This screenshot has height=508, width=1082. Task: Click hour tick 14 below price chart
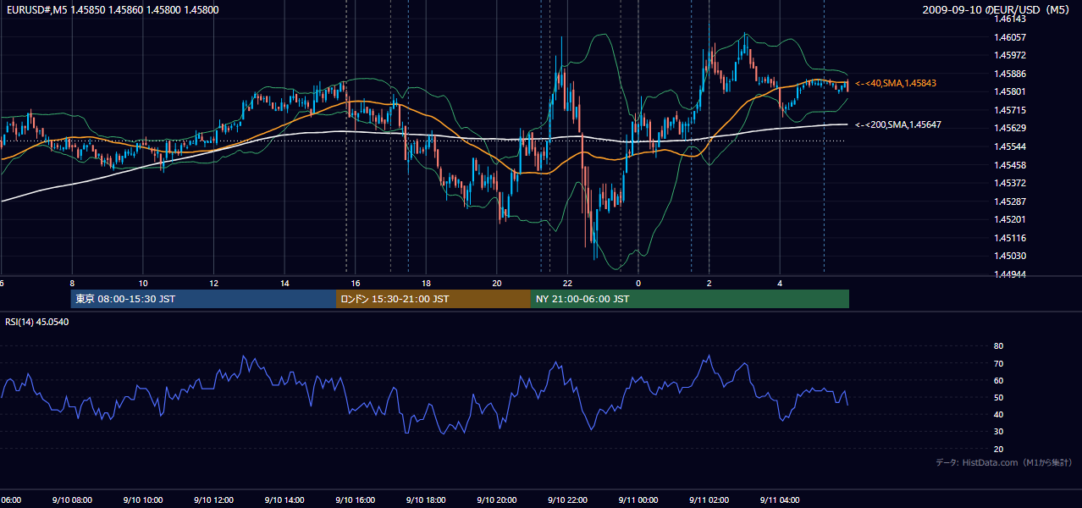pyautogui.click(x=285, y=284)
